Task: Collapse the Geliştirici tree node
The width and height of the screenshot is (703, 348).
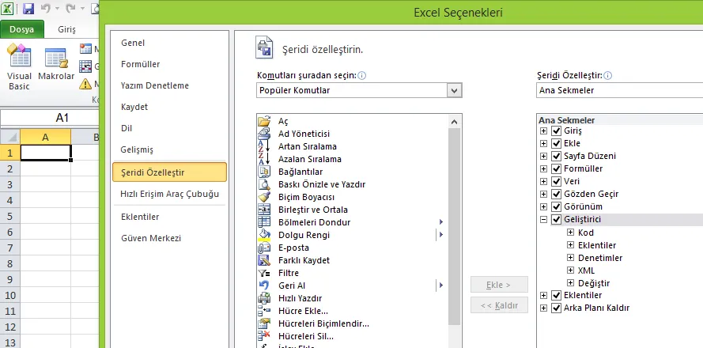Action: pyautogui.click(x=543, y=220)
